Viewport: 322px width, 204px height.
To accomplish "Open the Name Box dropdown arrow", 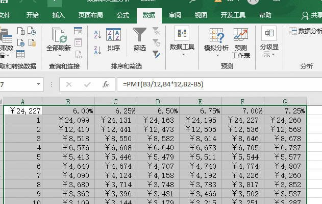I will tap(38, 84).
